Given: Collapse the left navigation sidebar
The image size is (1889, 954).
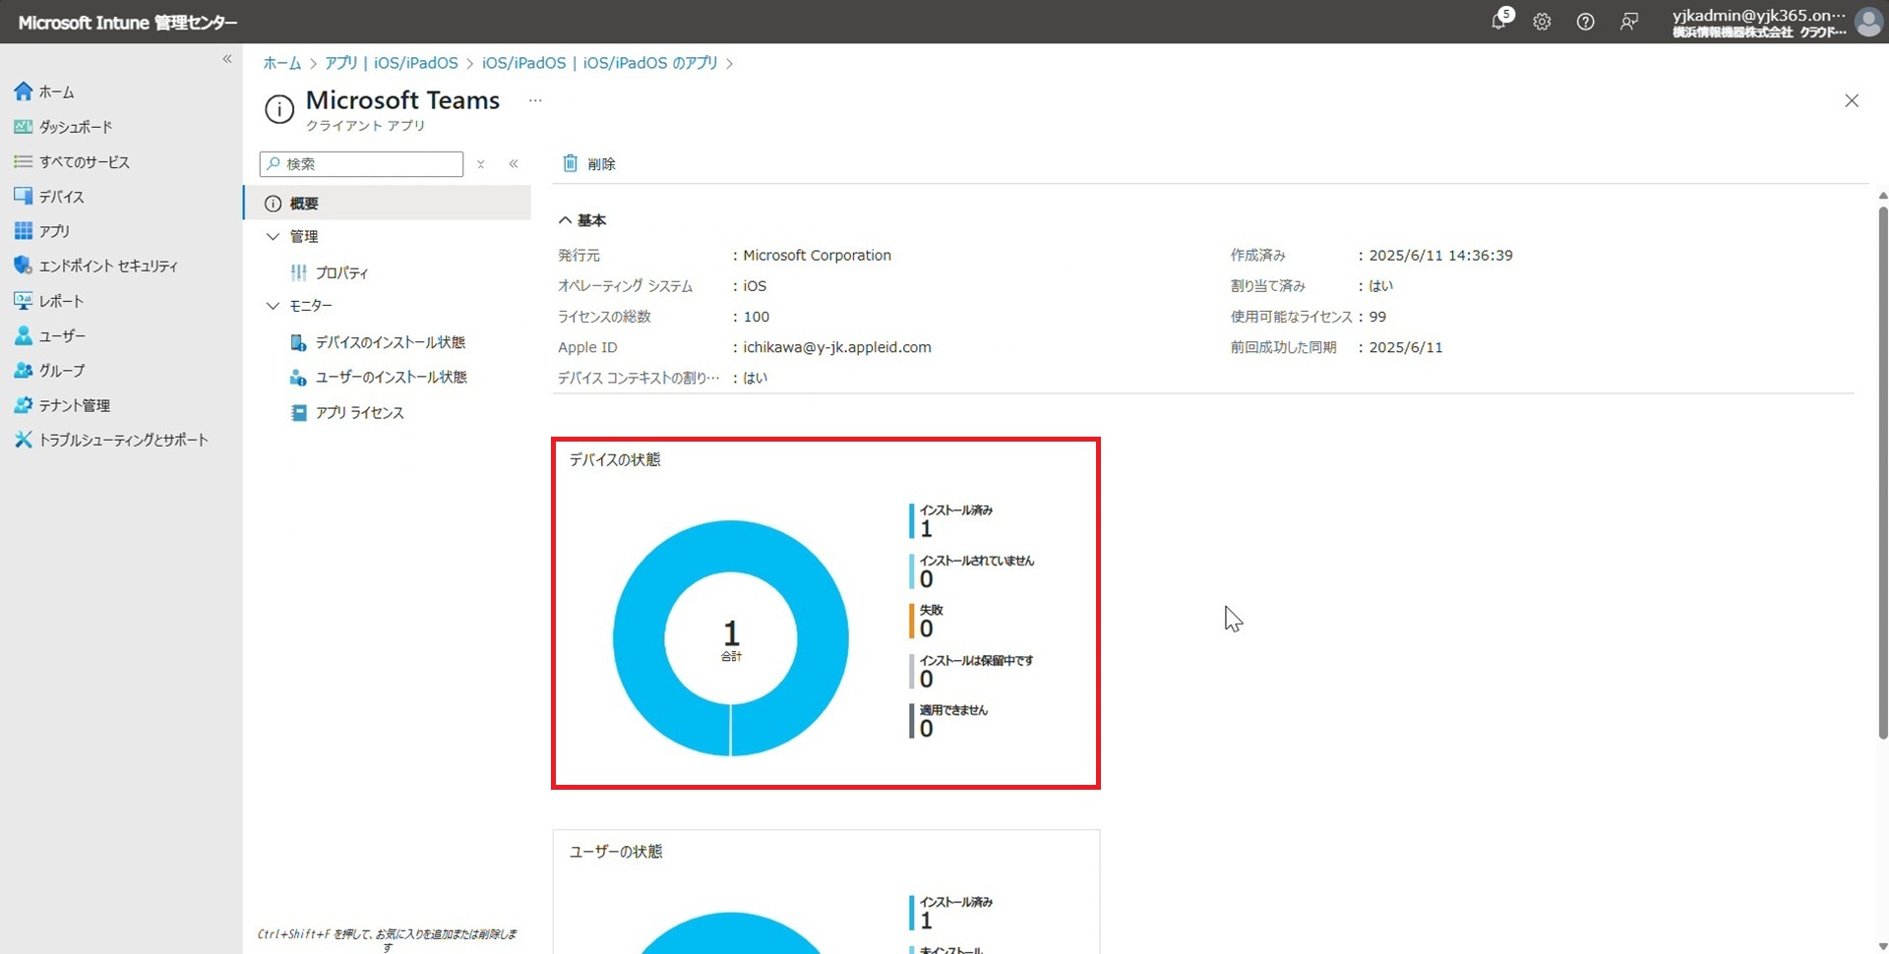Looking at the screenshot, I should 227,59.
